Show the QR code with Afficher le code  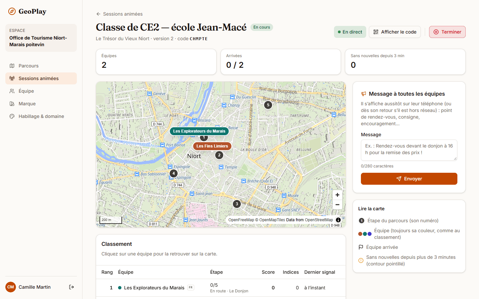395,32
